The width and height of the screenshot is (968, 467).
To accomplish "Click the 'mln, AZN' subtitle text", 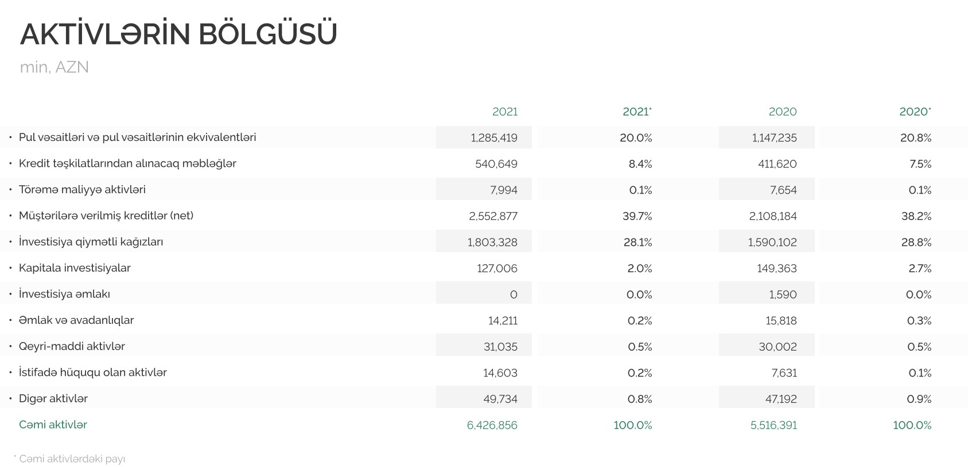I will 55,67.
